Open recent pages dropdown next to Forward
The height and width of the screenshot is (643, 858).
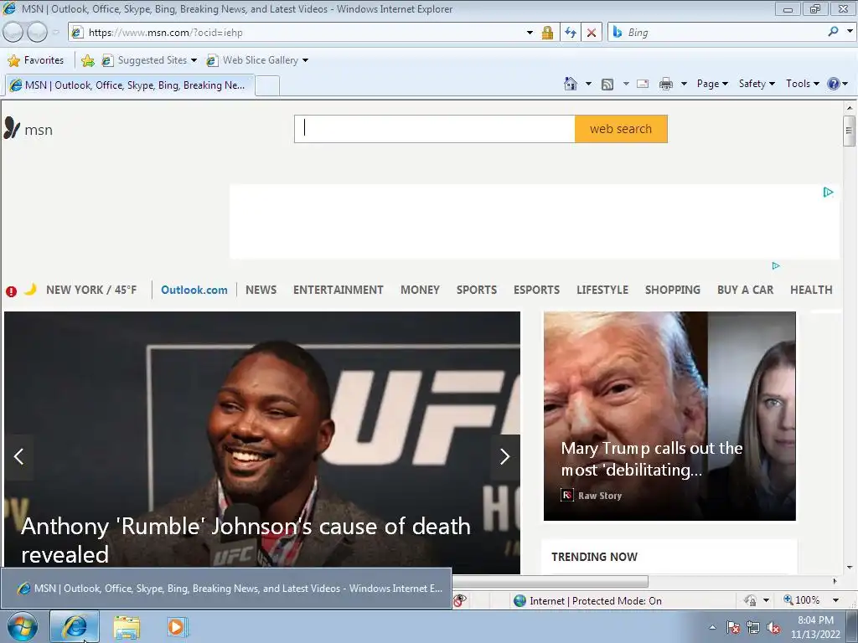(55, 33)
